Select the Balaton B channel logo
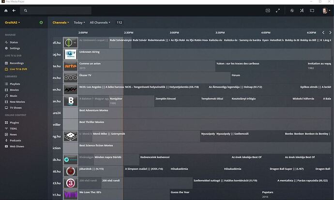 pyautogui.click(x=71, y=101)
